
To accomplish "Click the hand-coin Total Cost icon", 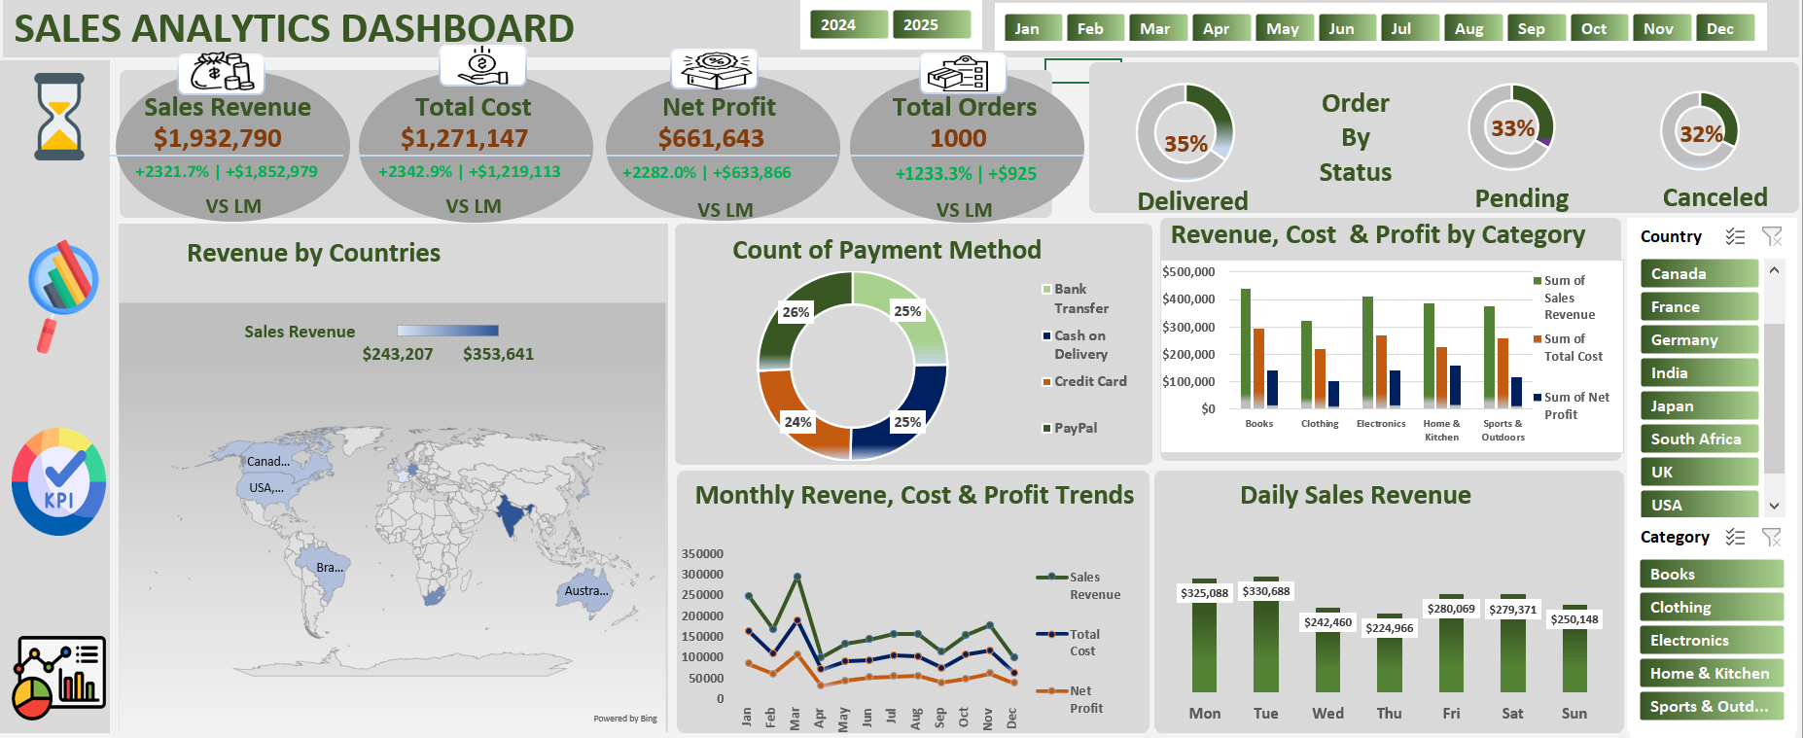I will 482,65.
